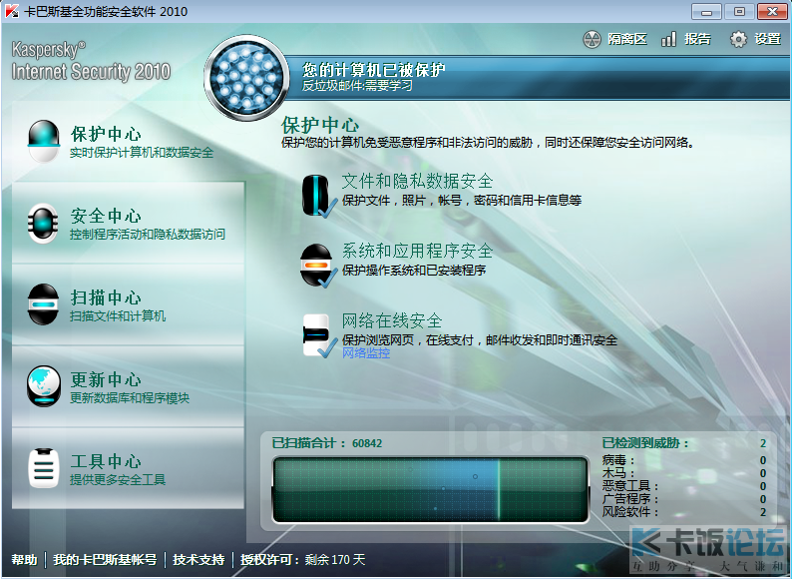Click the 文件和隐私数据安全 icon with checkmark
This screenshot has width=792, height=579.
319,197
